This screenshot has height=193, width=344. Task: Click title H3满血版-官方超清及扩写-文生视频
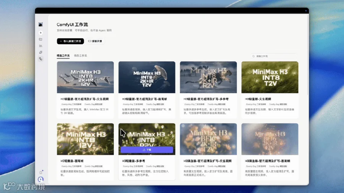(208, 161)
